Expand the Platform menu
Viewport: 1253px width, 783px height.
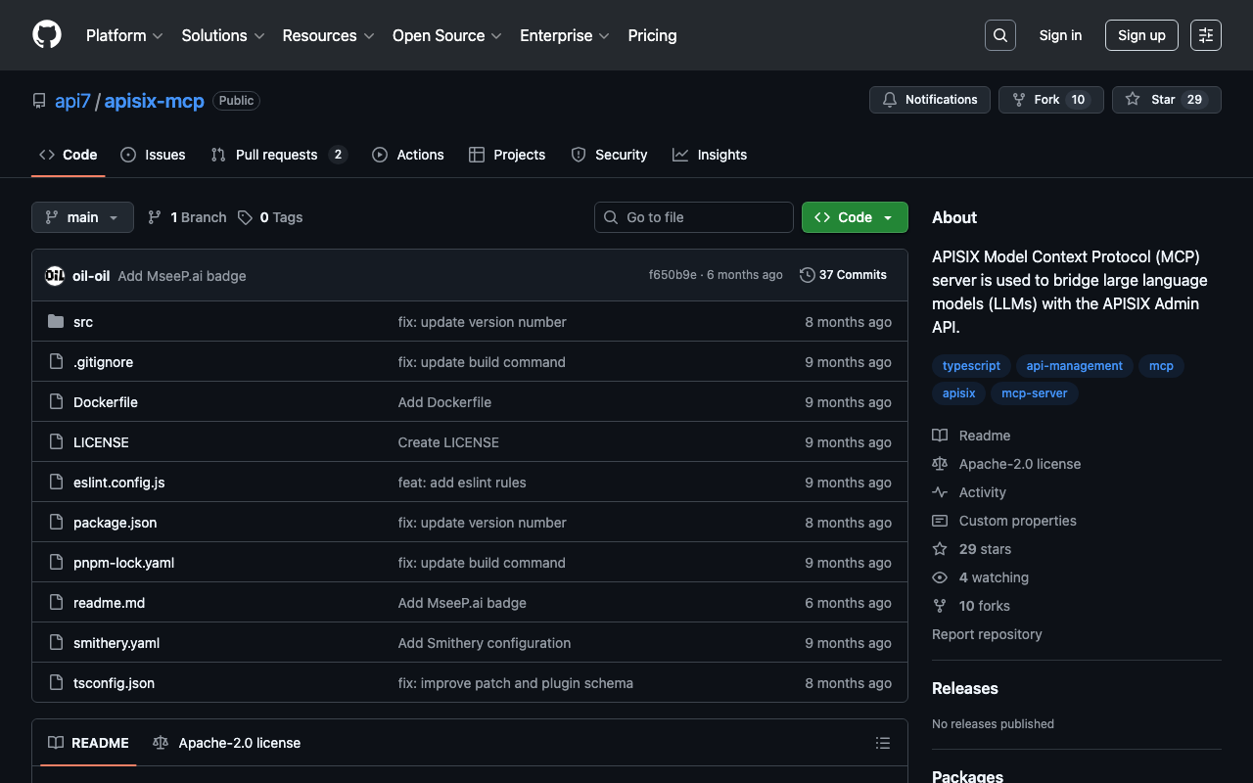[124, 35]
